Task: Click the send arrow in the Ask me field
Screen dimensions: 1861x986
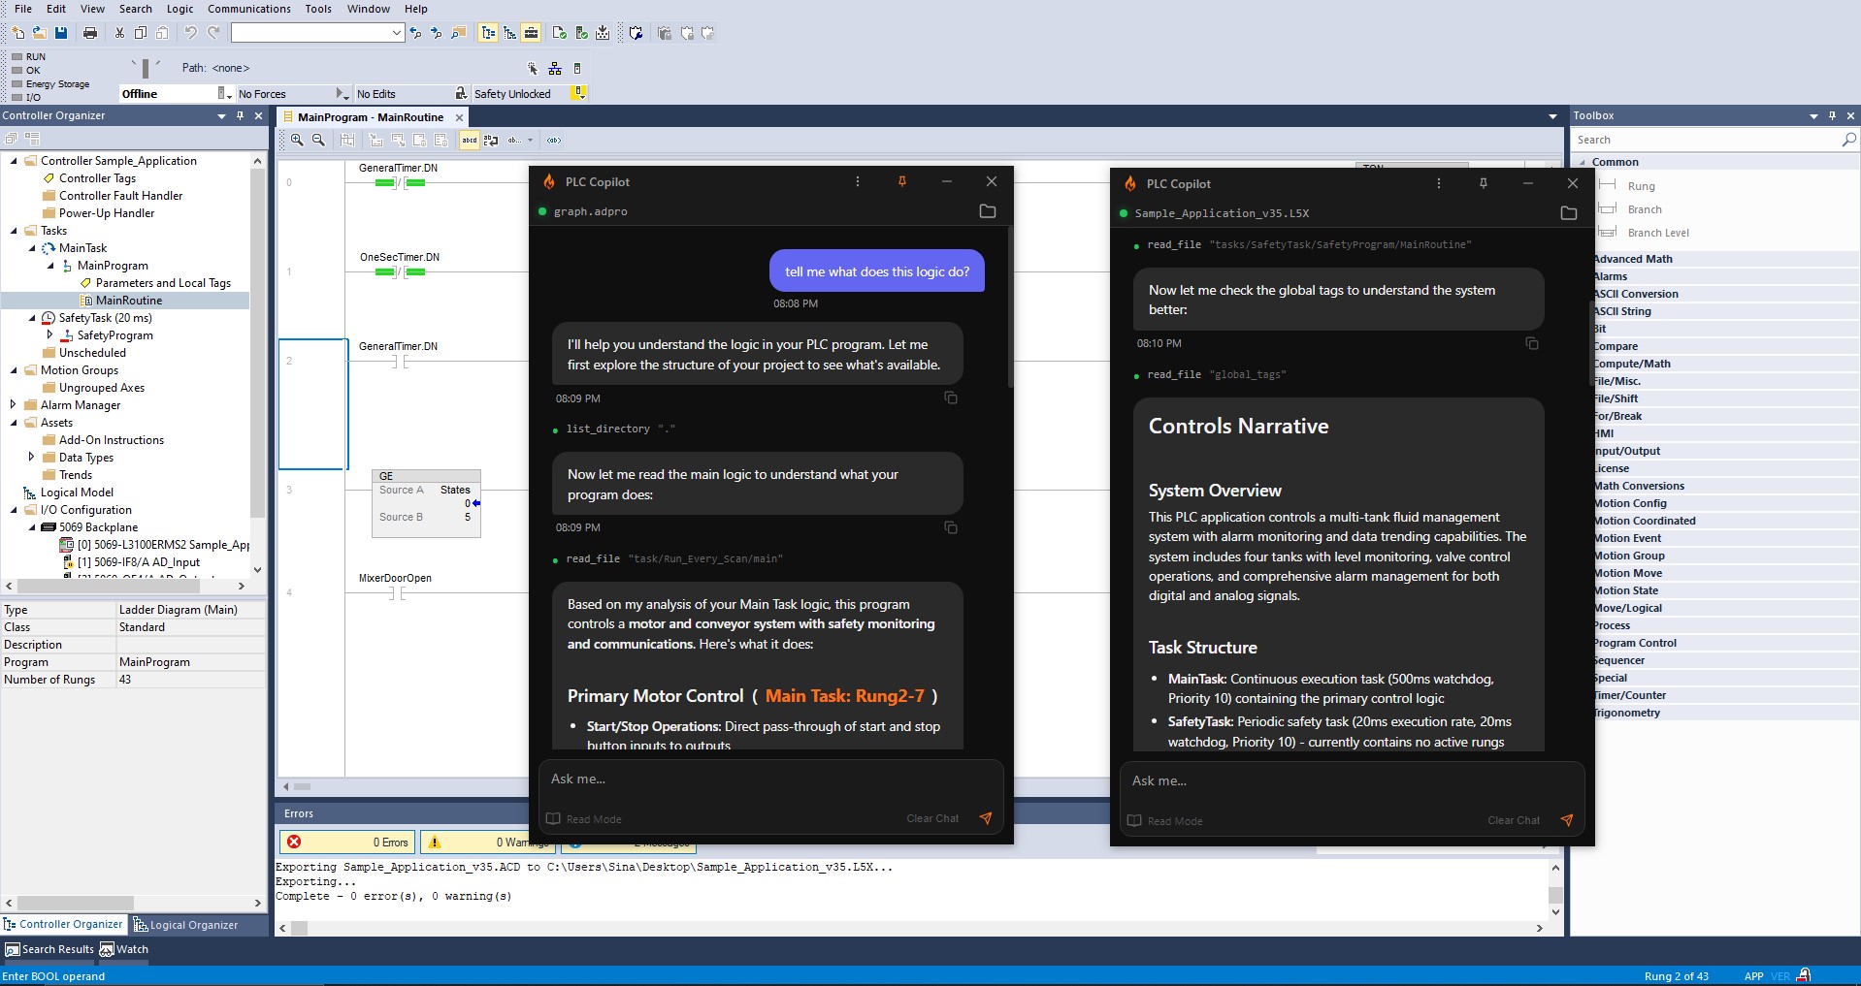Action: point(985,818)
